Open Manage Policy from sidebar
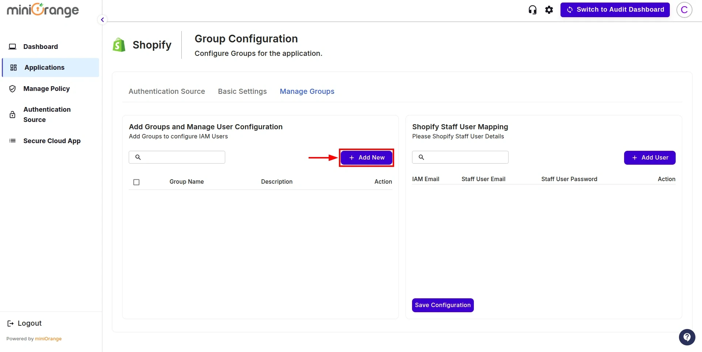This screenshot has width=702, height=352. tap(46, 88)
